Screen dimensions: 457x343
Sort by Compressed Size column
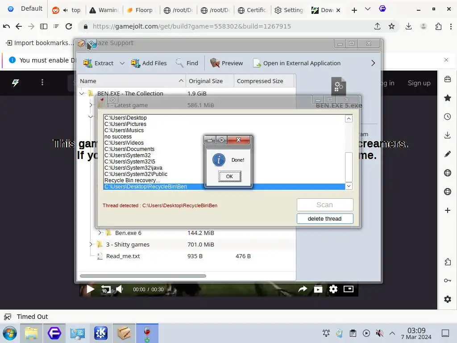264,81
